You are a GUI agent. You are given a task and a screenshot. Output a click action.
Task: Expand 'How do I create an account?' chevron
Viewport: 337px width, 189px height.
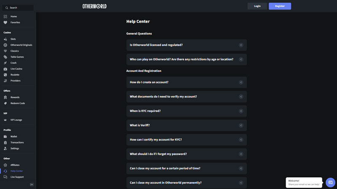click(x=241, y=82)
